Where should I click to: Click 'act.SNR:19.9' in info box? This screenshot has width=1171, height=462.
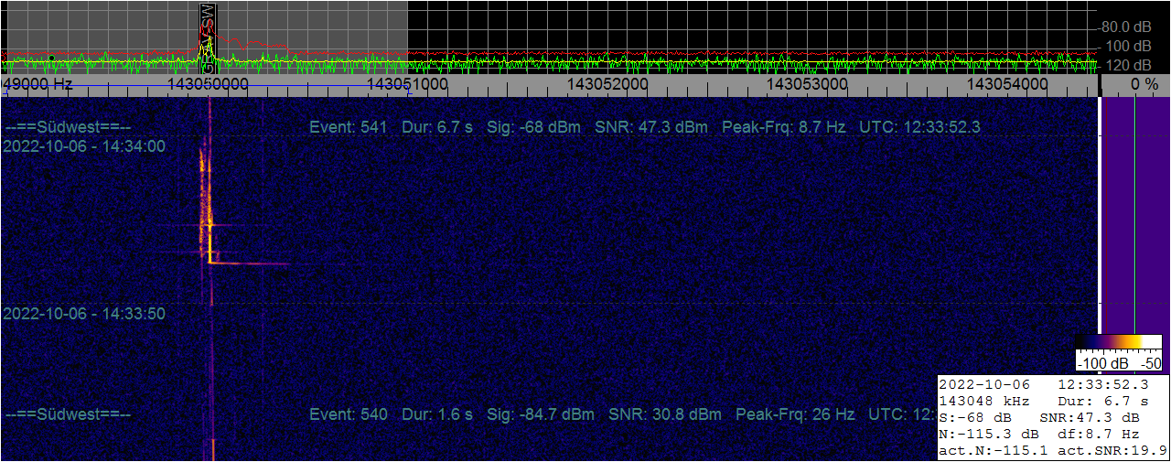pos(1112,450)
